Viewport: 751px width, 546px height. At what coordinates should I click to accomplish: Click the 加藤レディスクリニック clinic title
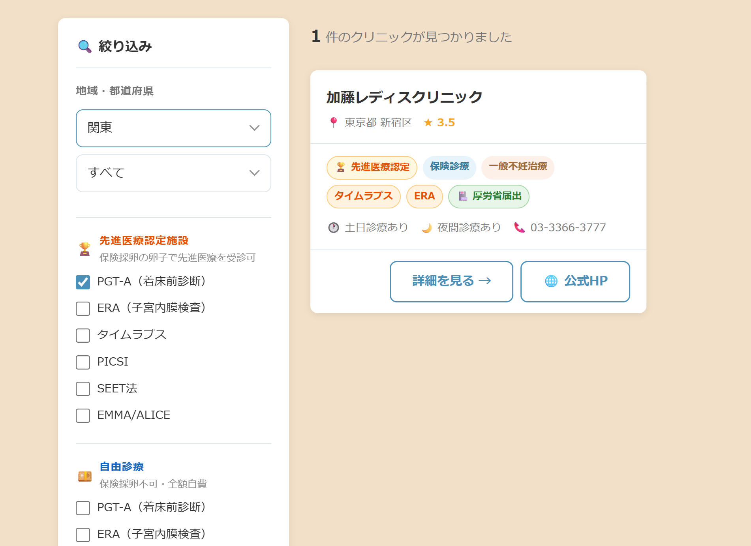(x=405, y=97)
